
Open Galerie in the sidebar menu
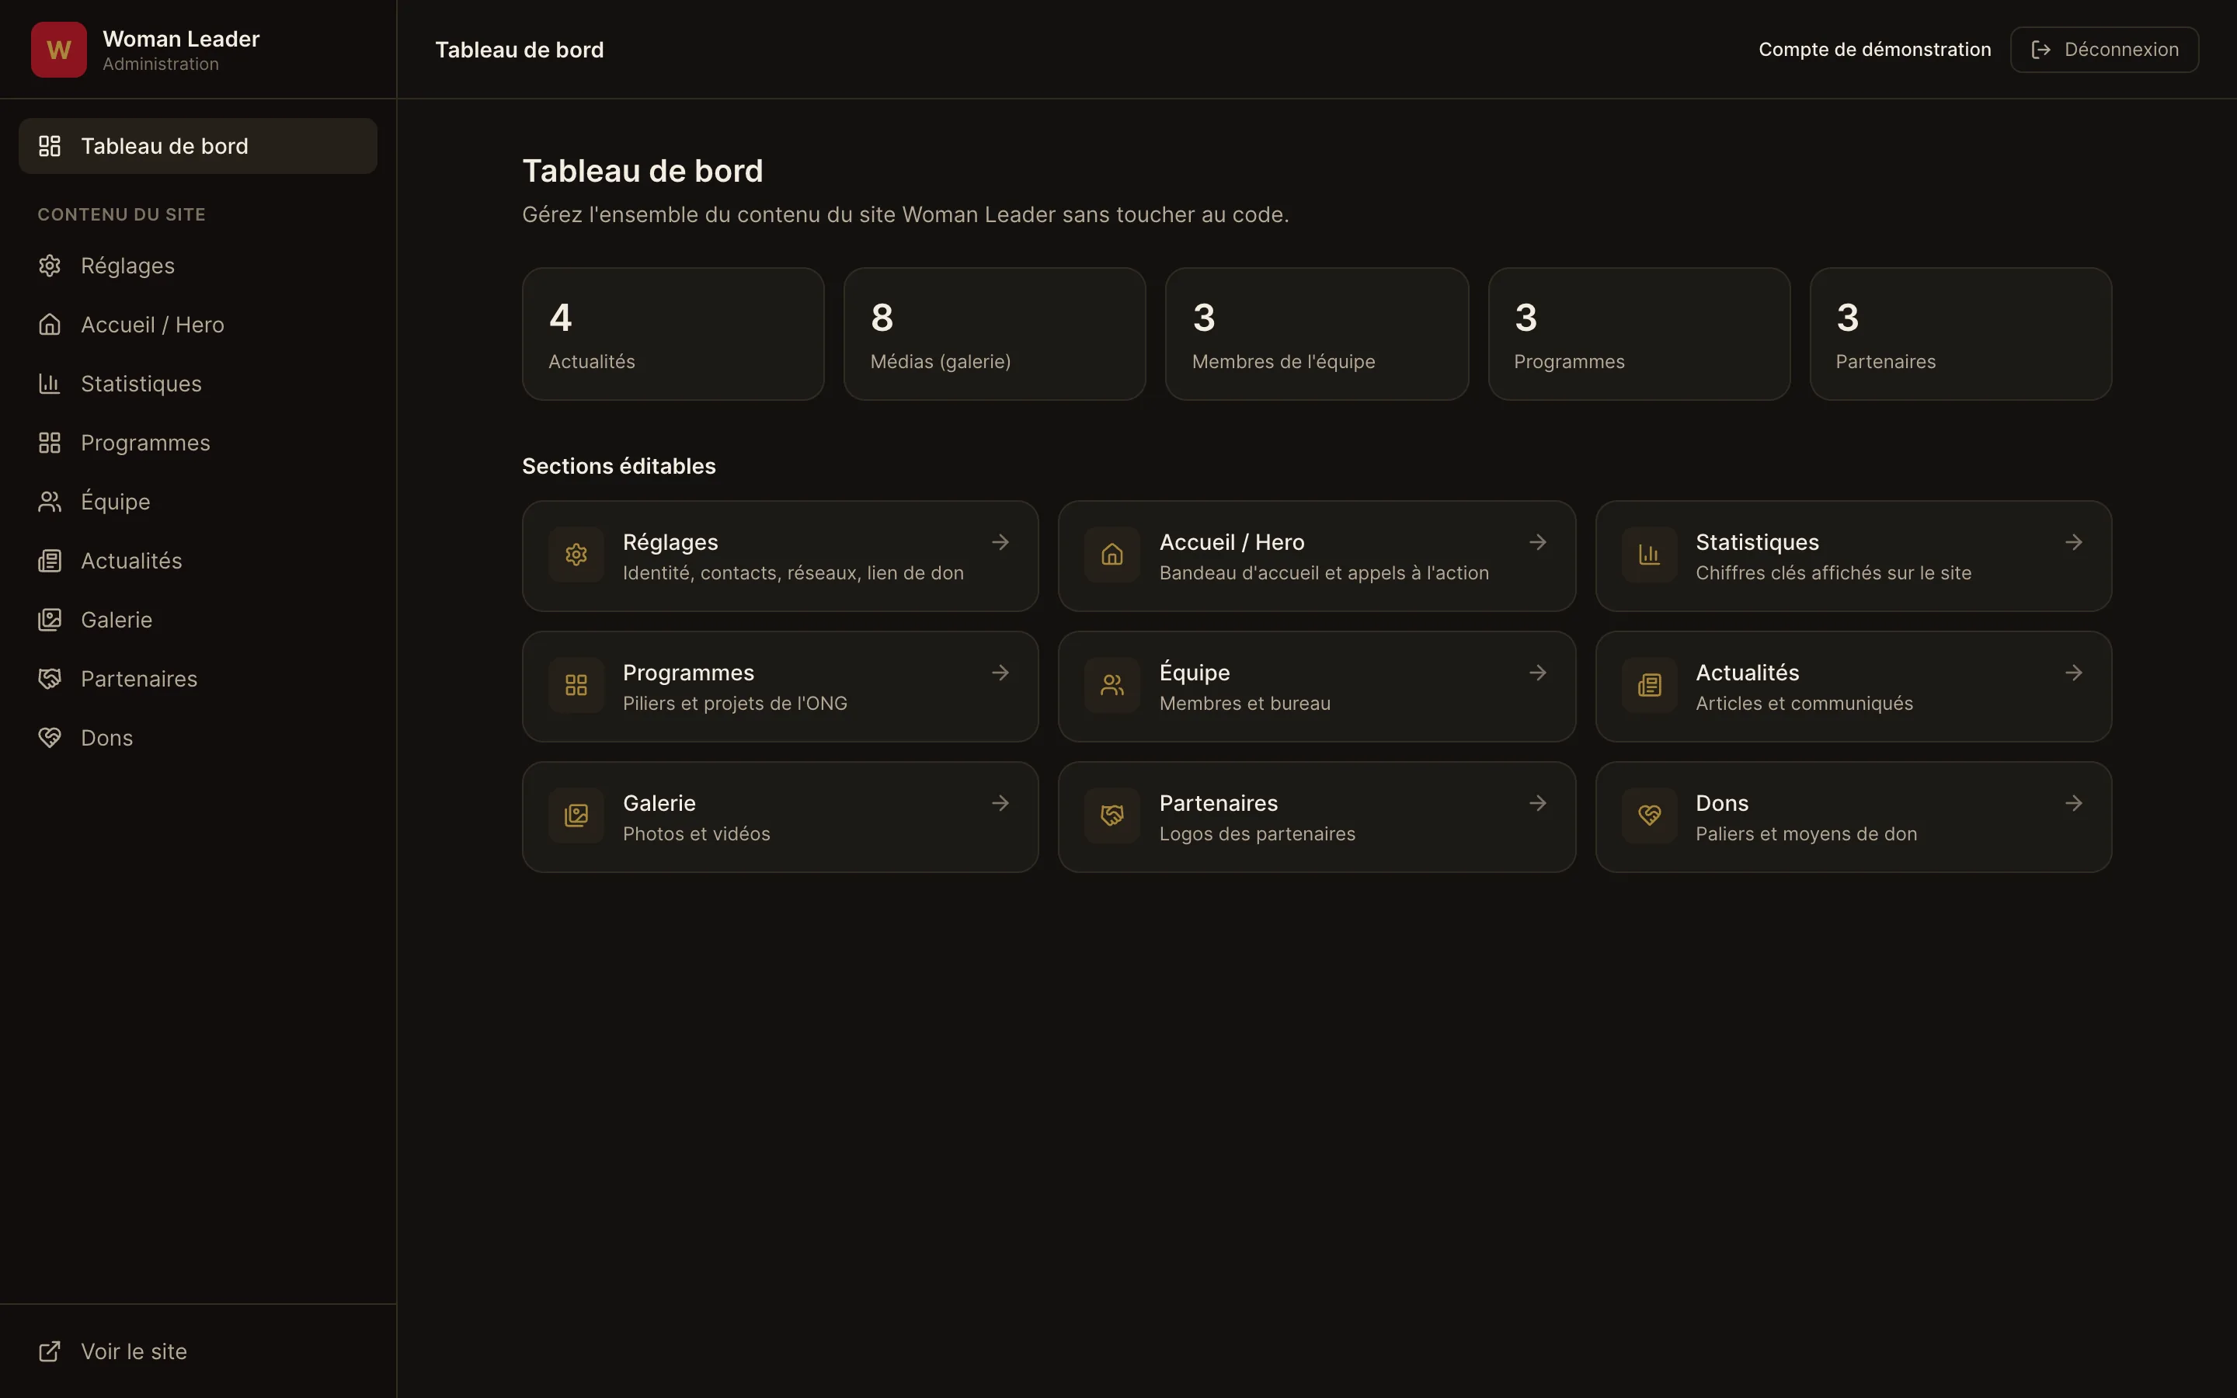point(198,620)
